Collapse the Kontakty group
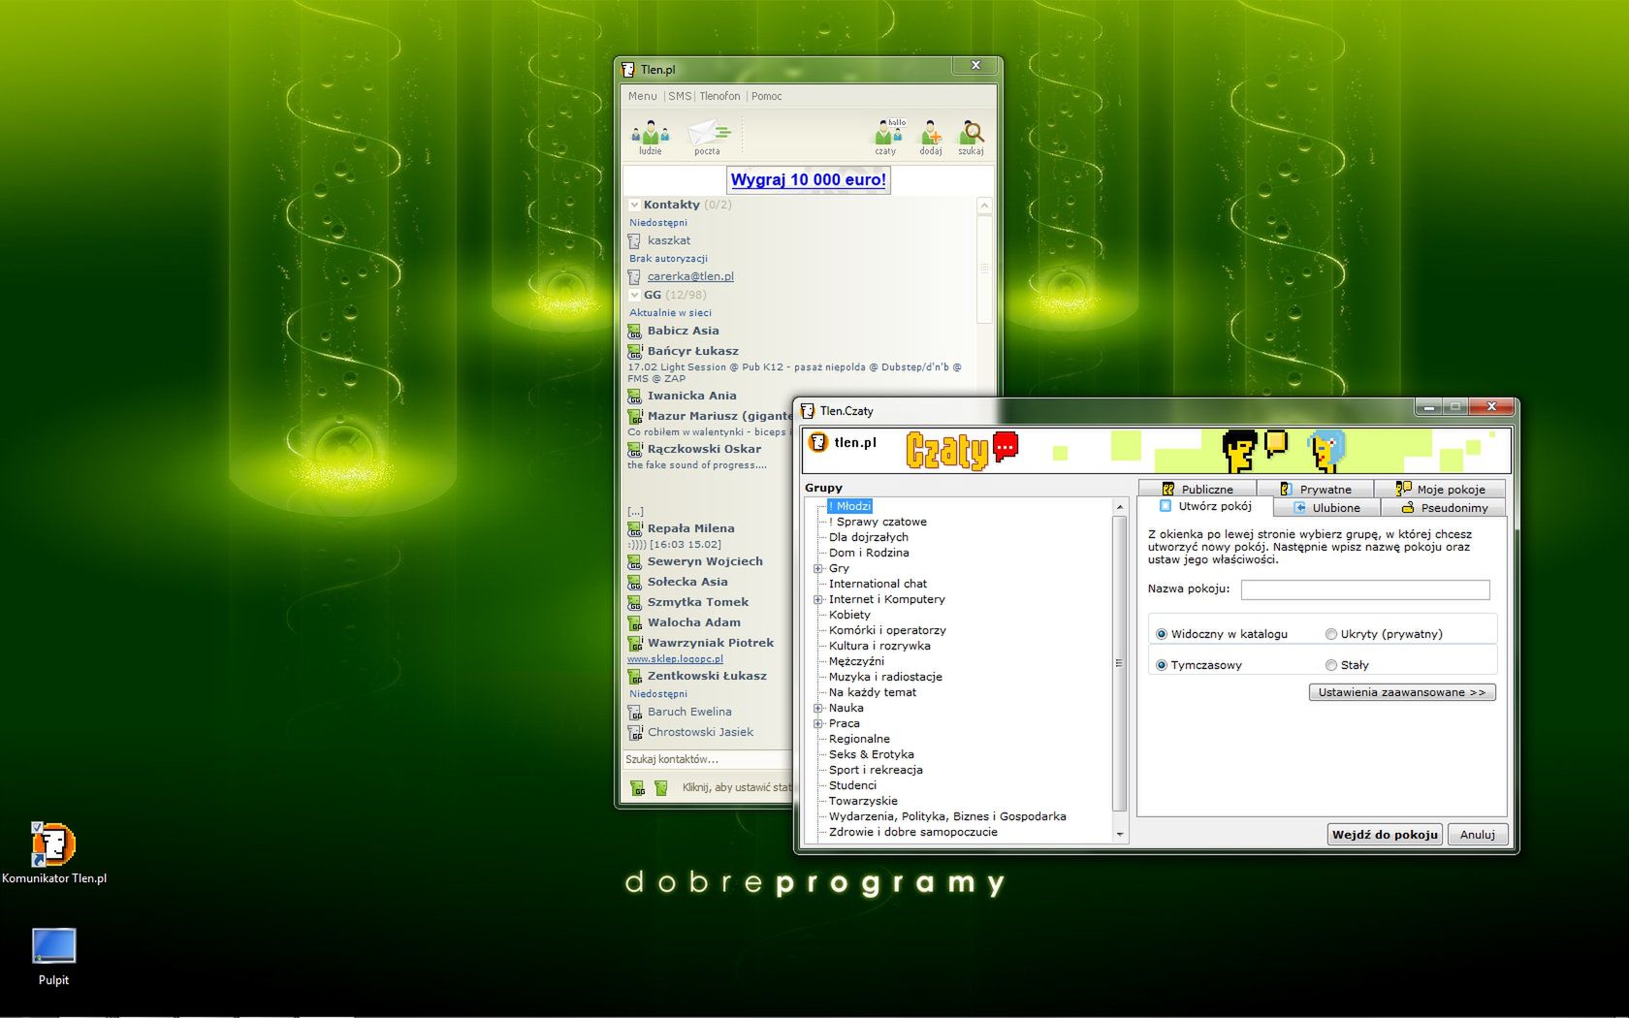This screenshot has height=1018, width=1629. pyautogui.click(x=634, y=205)
